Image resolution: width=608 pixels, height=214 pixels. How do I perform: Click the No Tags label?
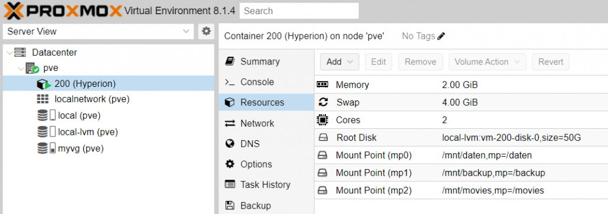419,36
